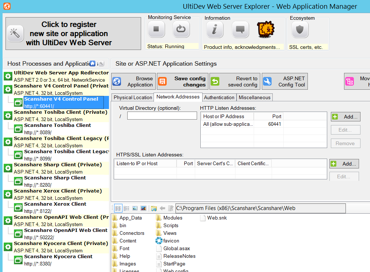Click the pink Move host icon

pos(350,81)
